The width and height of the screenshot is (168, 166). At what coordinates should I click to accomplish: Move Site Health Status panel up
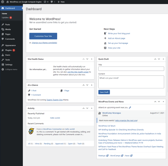pyautogui.click(x=84, y=59)
